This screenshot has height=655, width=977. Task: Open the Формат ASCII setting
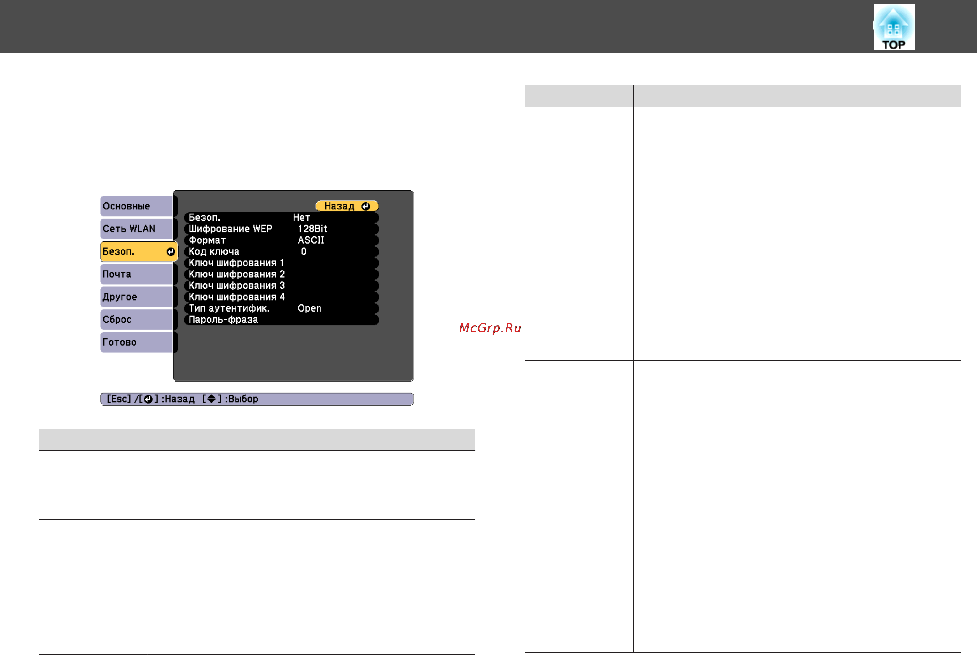[x=282, y=240]
